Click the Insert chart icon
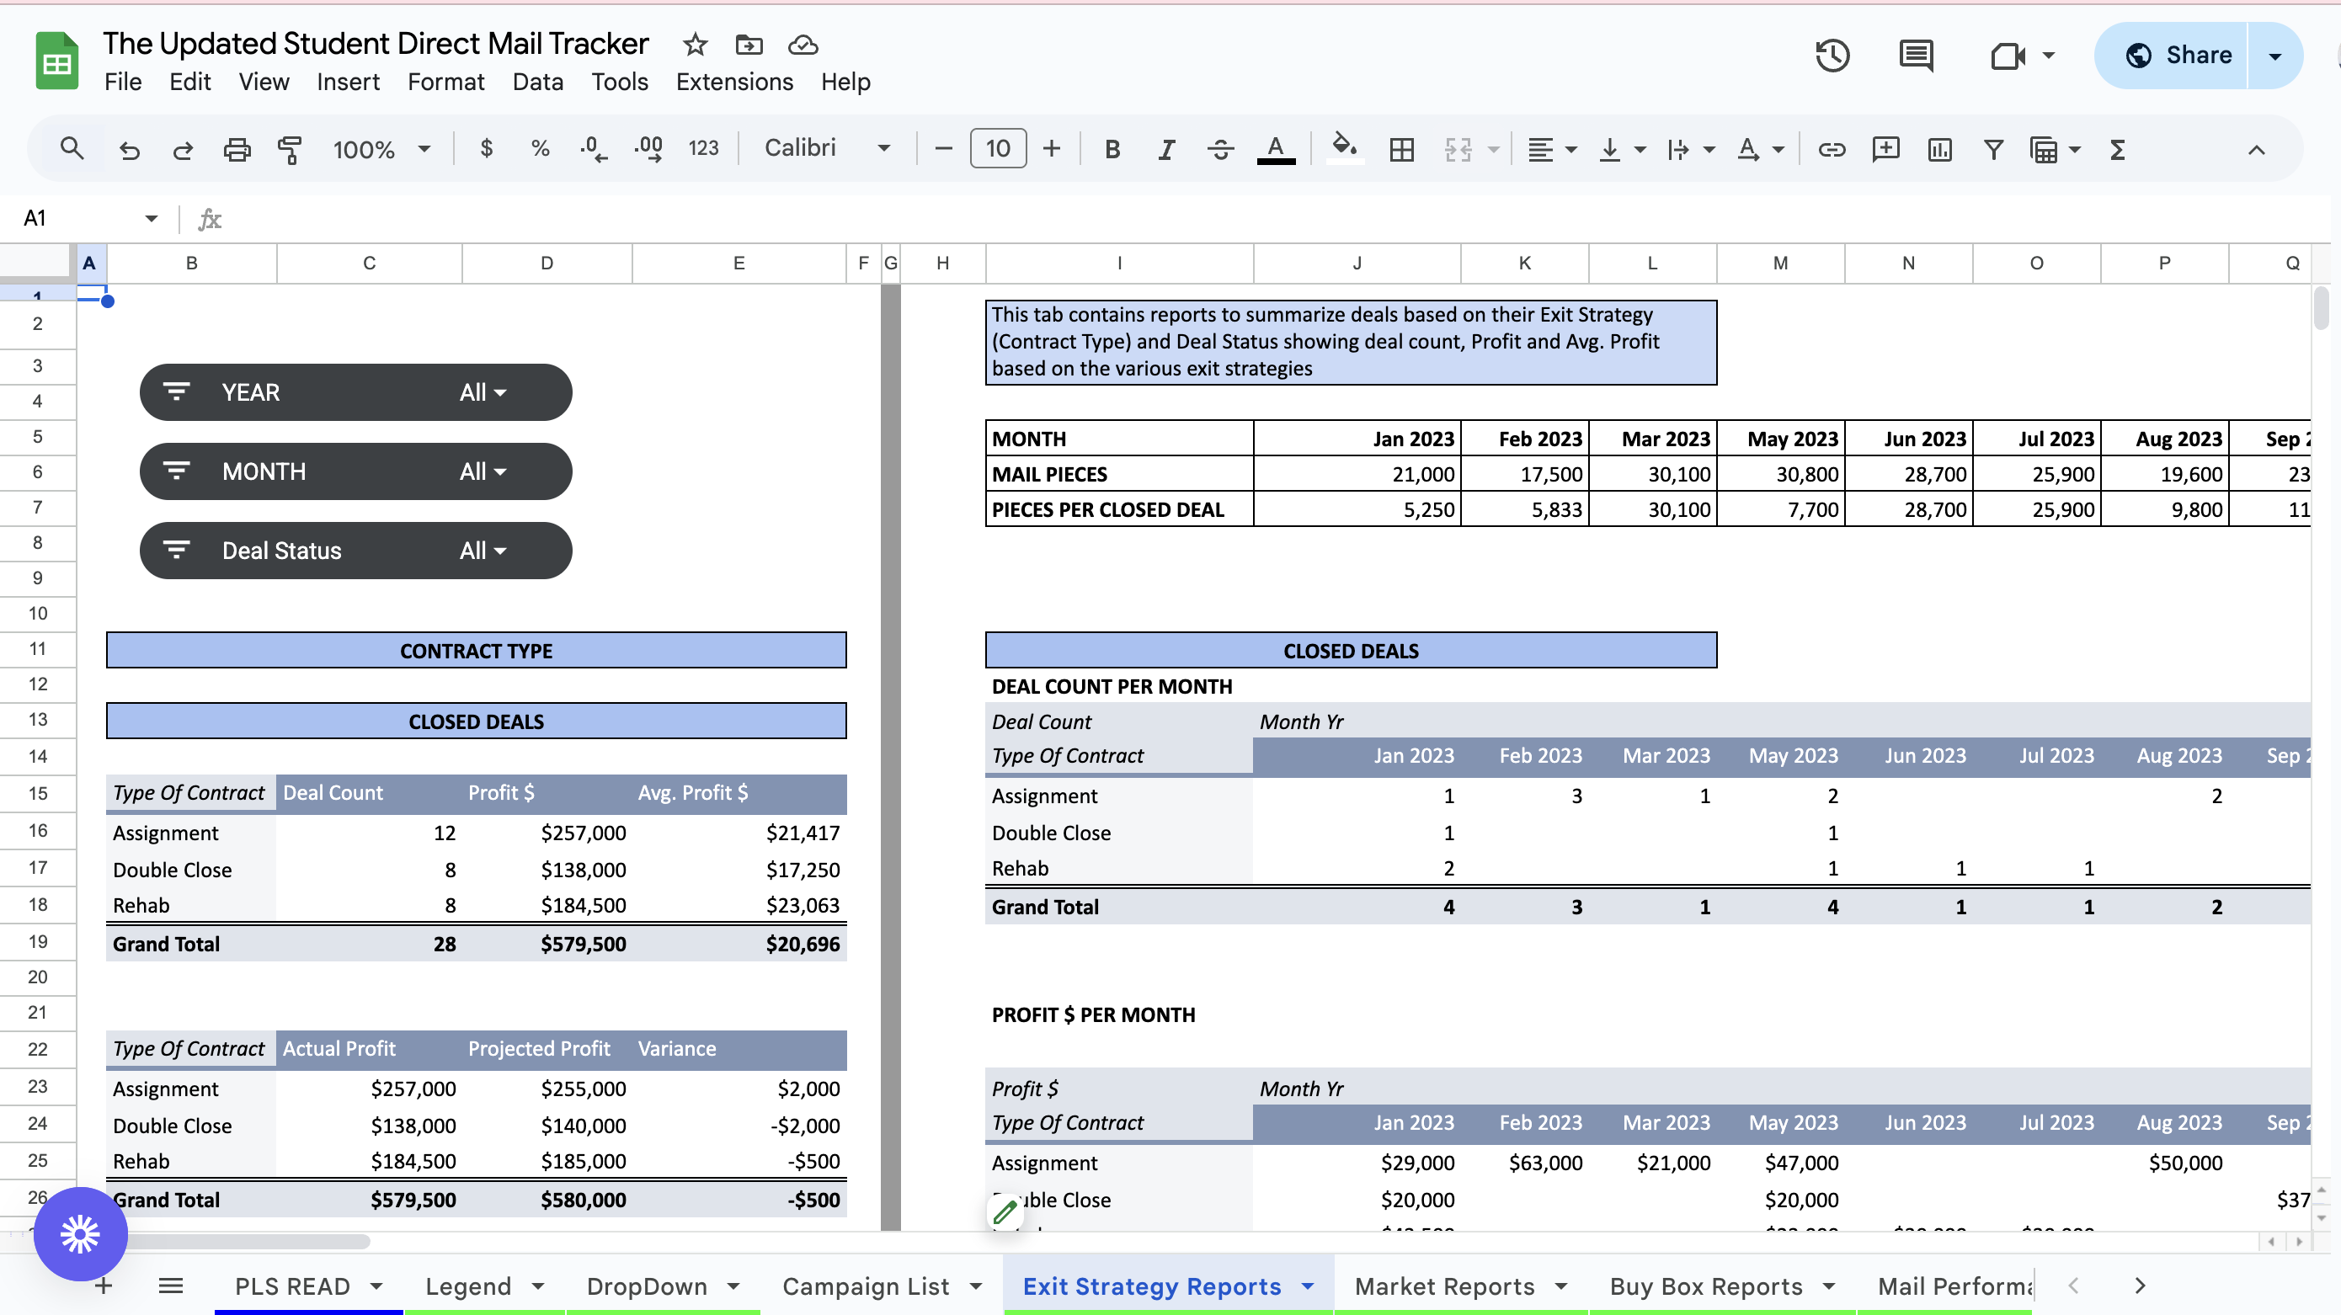The image size is (2341, 1315). point(1939,149)
